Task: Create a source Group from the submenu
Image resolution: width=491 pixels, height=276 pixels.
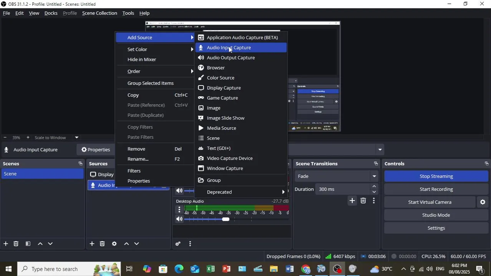Action: [241, 180]
